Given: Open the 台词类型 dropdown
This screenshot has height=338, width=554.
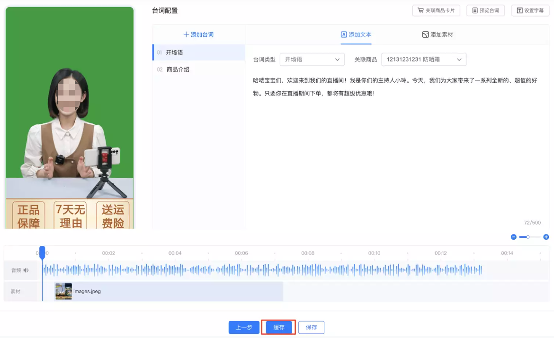Looking at the screenshot, I should click(x=312, y=59).
